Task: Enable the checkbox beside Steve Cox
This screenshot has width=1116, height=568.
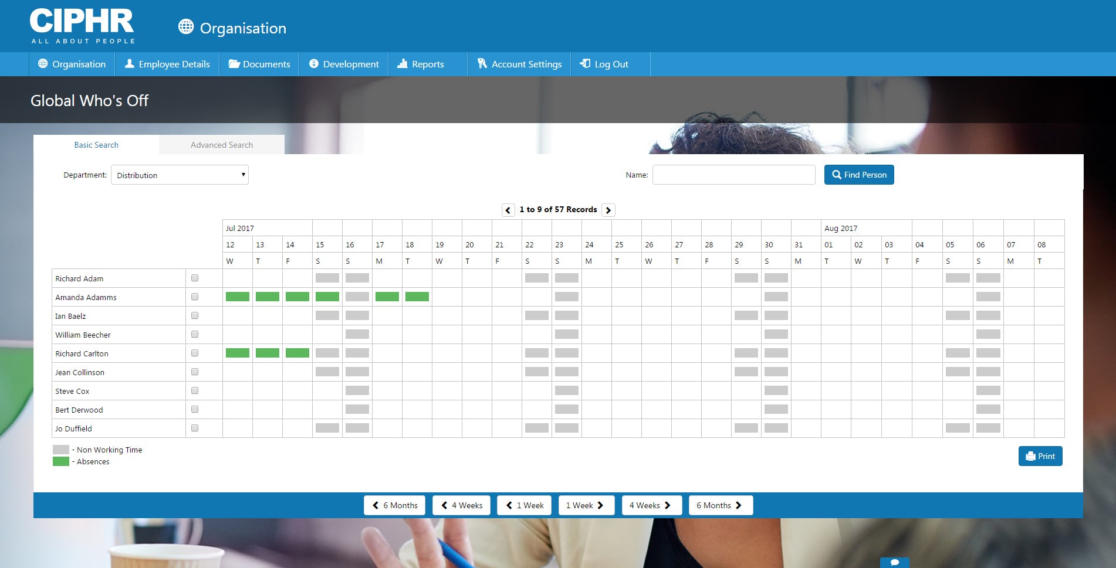Action: click(194, 391)
